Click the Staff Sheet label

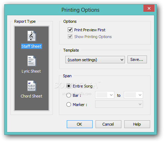point(32,46)
